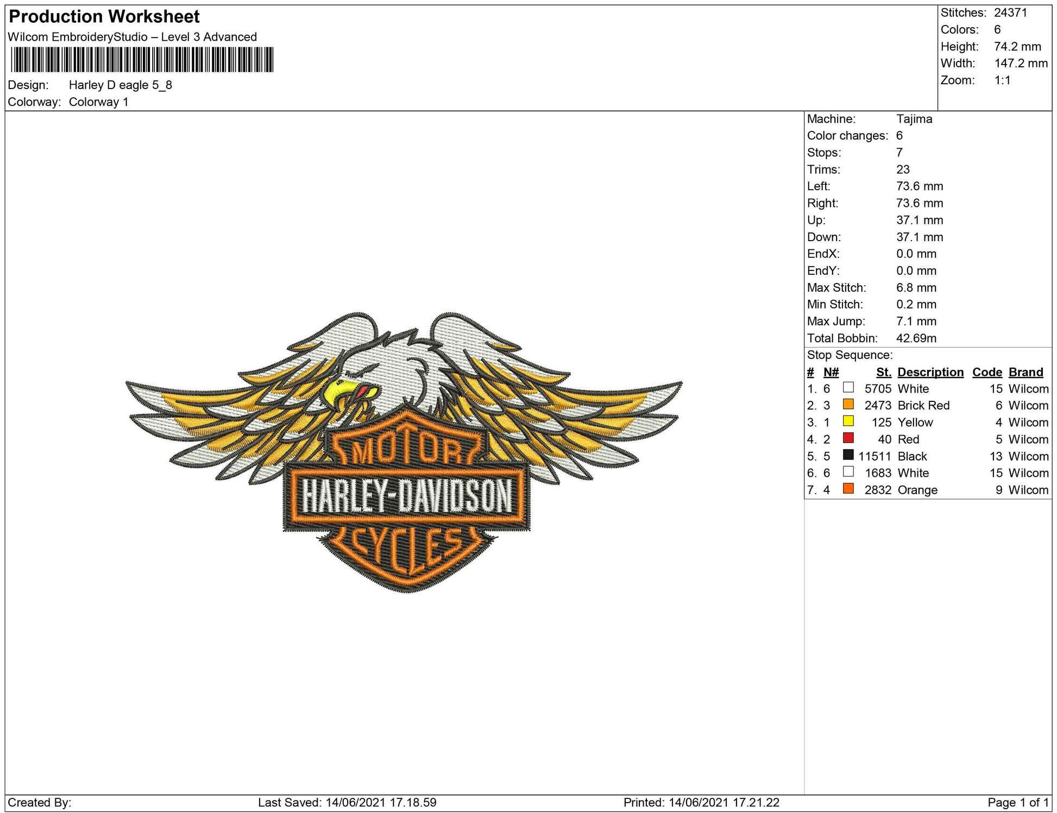The width and height of the screenshot is (1057, 813).
Task: Click the HARLEY-DAVIDSON text in embroidery preview
Action: pyautogui.click(x=406, y=496)
